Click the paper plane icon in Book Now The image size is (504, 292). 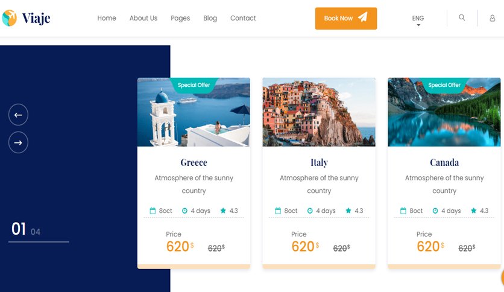(x=363, y=17)
